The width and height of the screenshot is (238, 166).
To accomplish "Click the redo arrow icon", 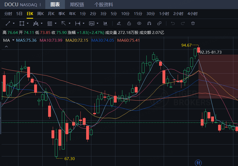I will (183, 24).
